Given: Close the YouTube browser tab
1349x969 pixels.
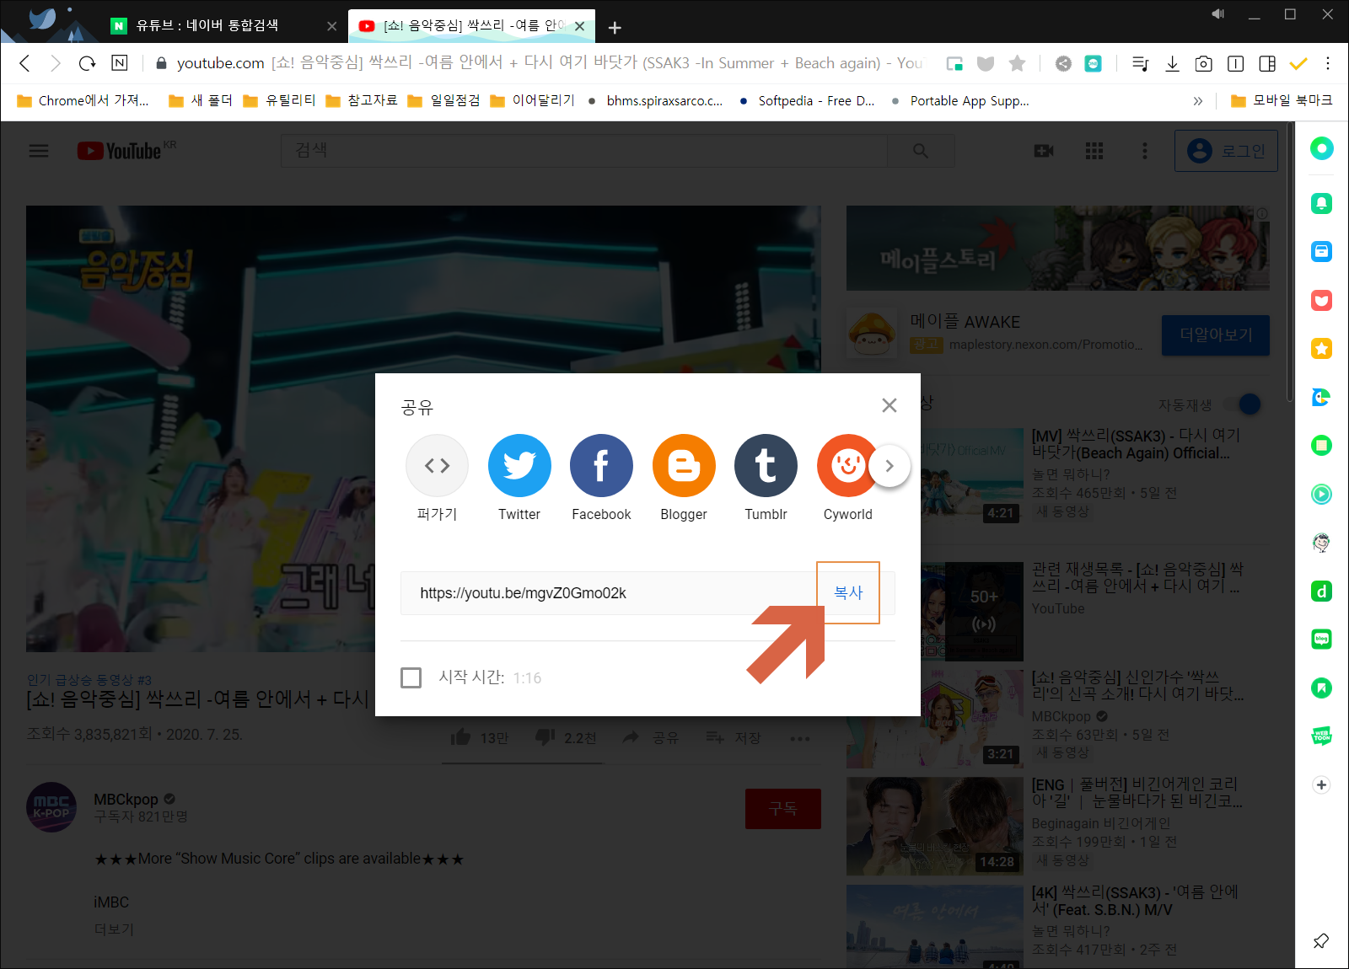Looking at the screenshot, I should click(580, 26).
